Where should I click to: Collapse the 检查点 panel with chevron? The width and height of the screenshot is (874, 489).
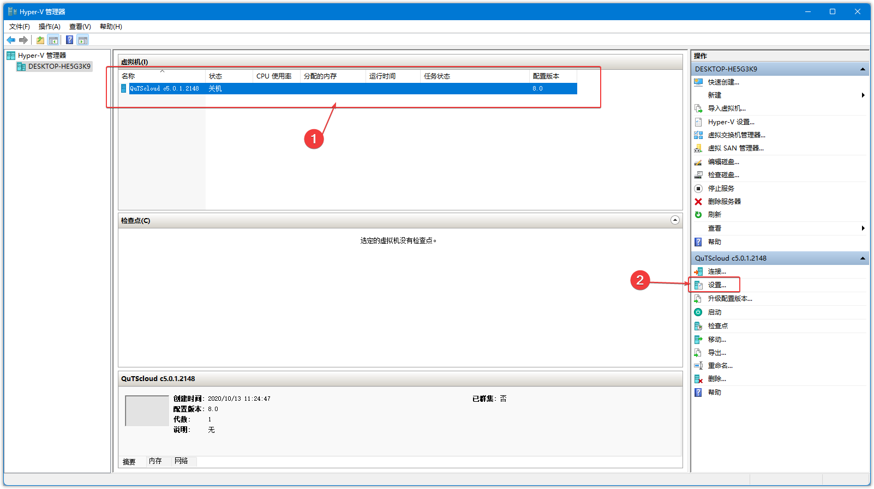point(675,220)
